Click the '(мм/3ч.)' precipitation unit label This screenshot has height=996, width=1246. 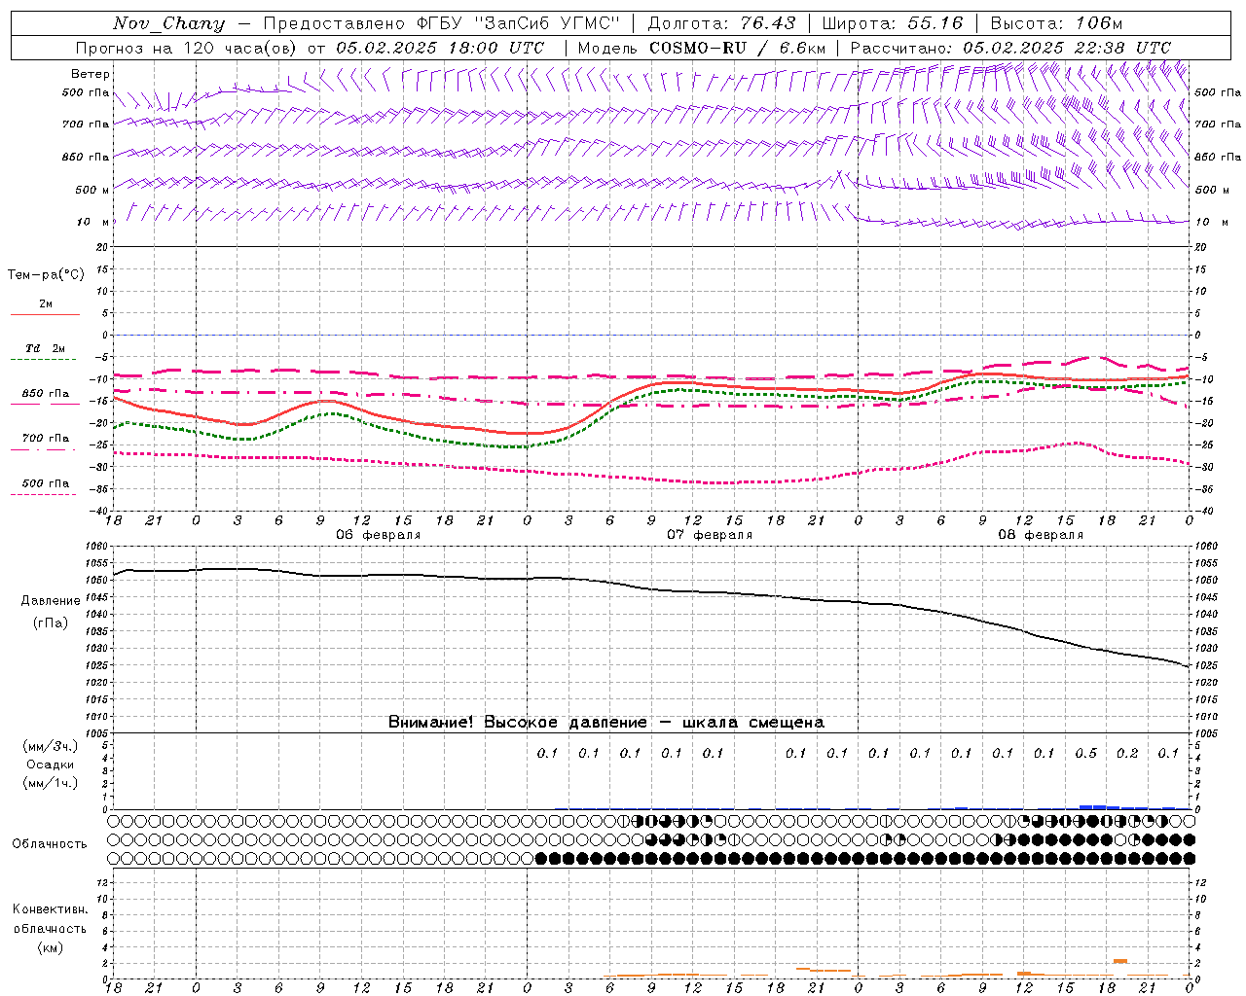point(51,746)
